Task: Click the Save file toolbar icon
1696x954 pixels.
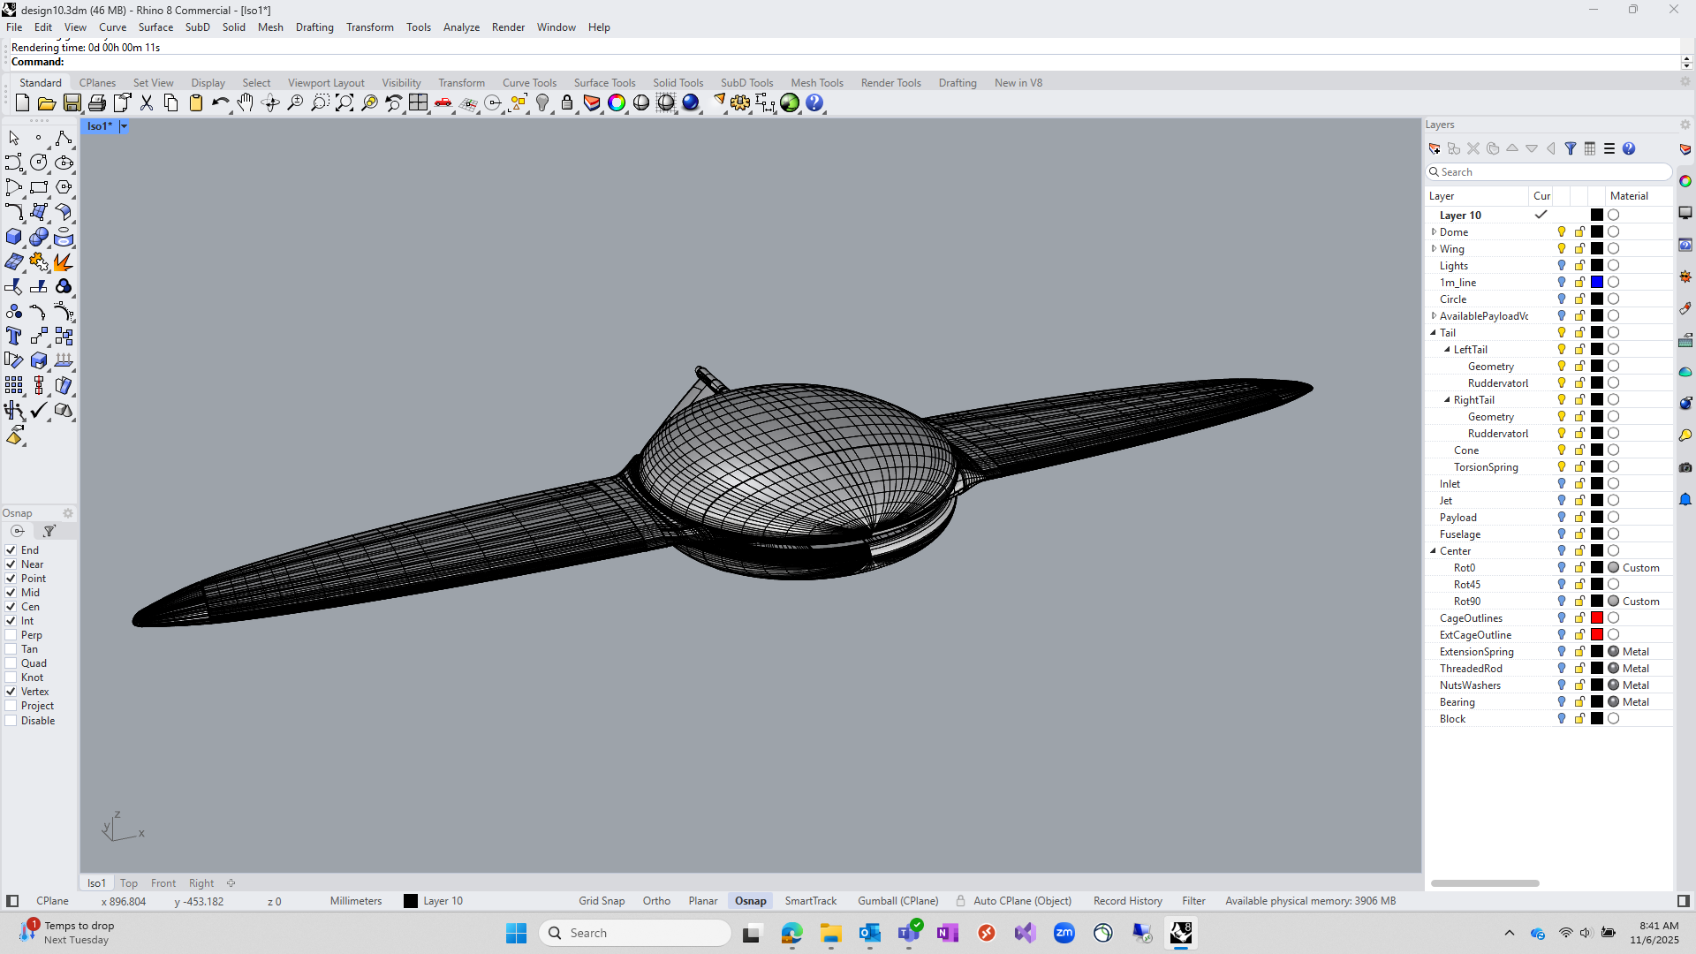Action: pyautogui.click(x=72, y=103)
